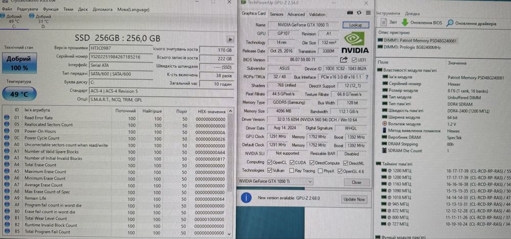Open the GPU-Z hamburger menu

[x=368, y=13]
